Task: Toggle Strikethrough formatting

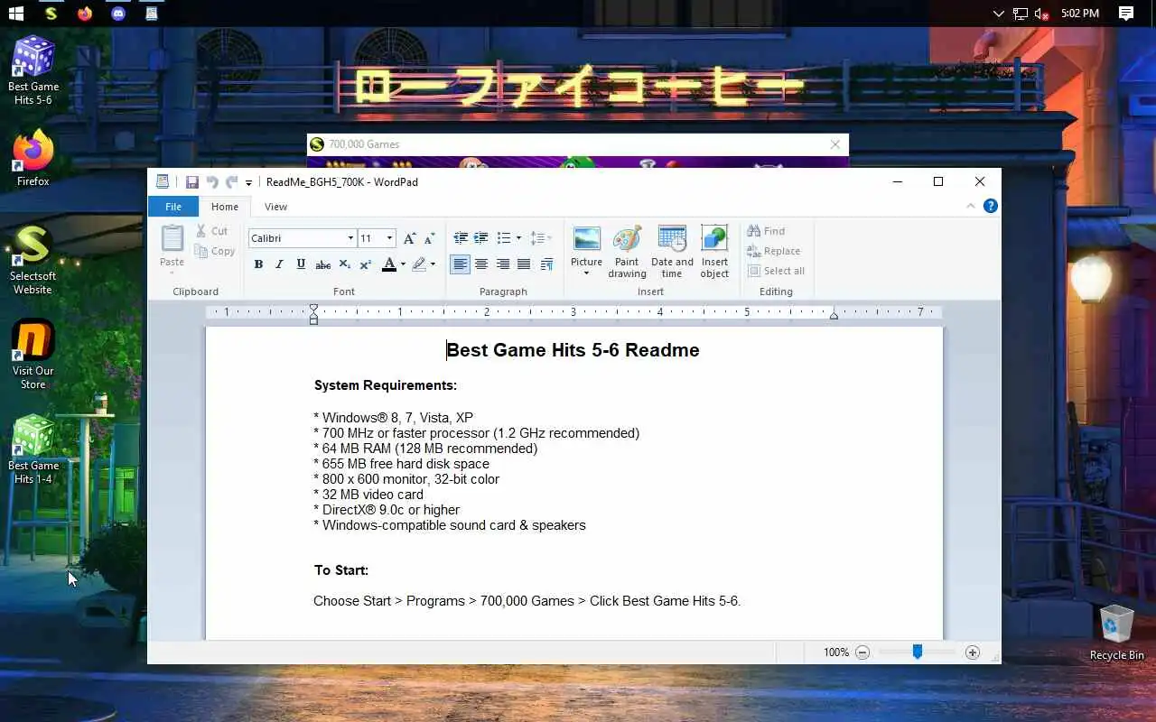Action: click(322, 264)
